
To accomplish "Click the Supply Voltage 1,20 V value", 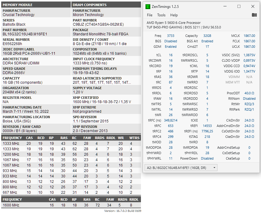I will 78,92.
